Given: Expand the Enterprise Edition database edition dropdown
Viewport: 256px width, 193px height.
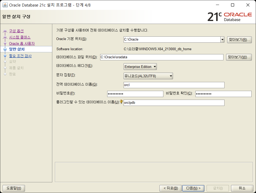Looking at the screenshot, I should (x=140, y=67).
